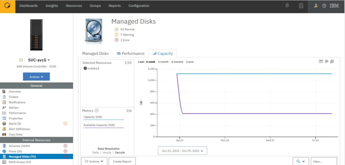
Task: Open the user account icon
Action: click(316, 6)
